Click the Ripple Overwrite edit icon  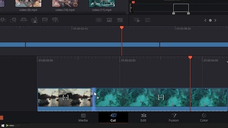24,20
